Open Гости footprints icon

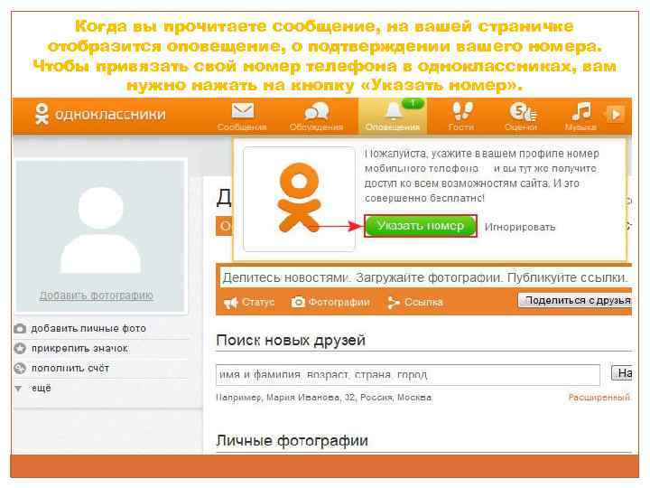pos(462,112)
